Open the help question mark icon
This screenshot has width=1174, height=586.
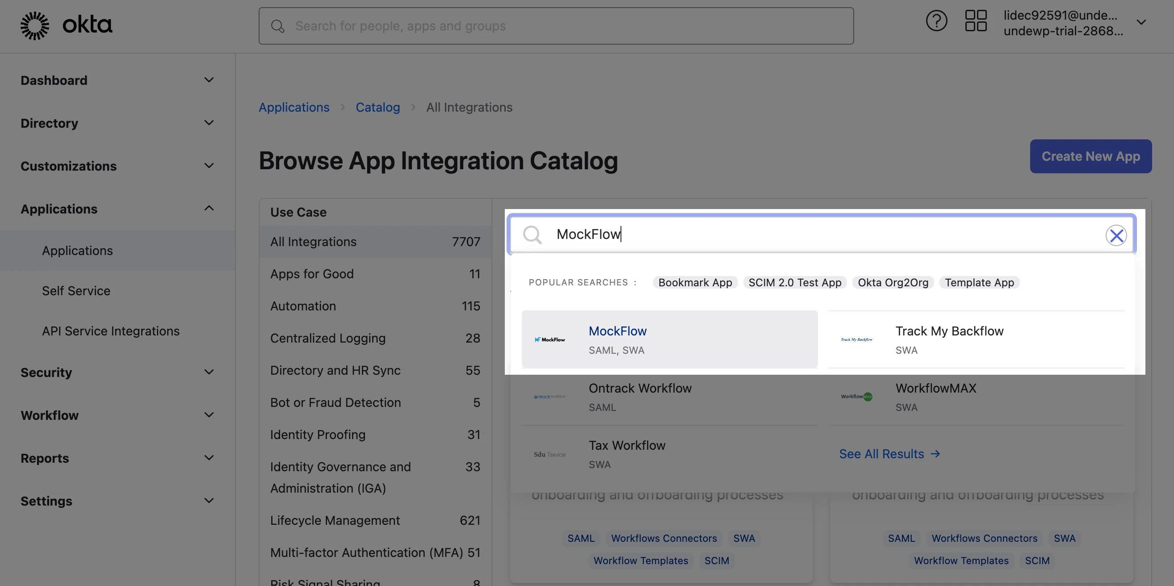pos(936,21)
